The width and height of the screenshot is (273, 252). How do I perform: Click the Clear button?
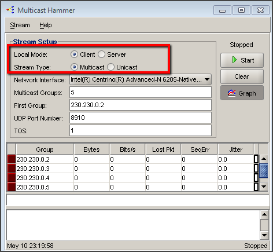pos(242,76)
